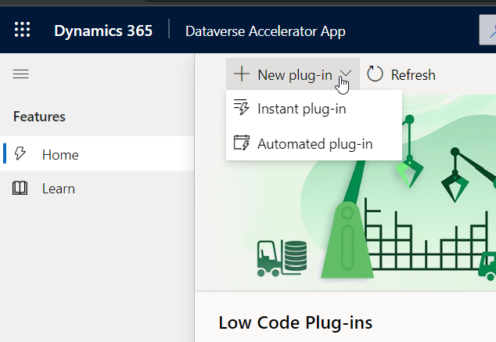496x342 pixels.
Task: Select Automated plug-in from the dropdown
Action: tap(314, 144)
